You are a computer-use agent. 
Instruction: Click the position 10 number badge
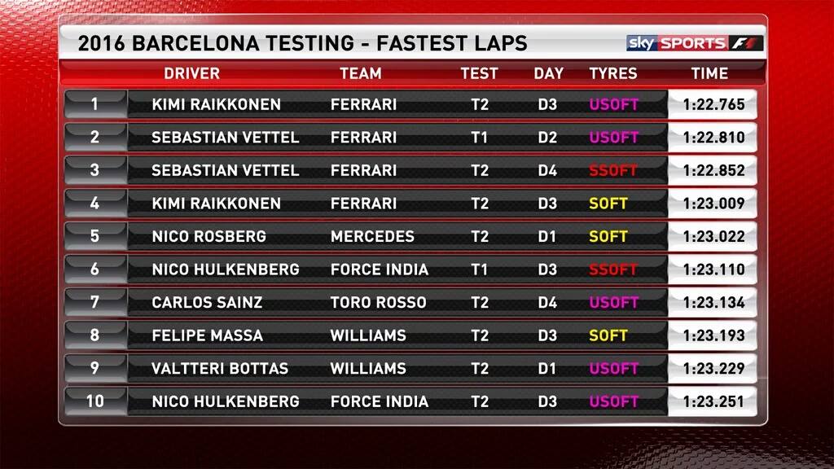point(94,401)
